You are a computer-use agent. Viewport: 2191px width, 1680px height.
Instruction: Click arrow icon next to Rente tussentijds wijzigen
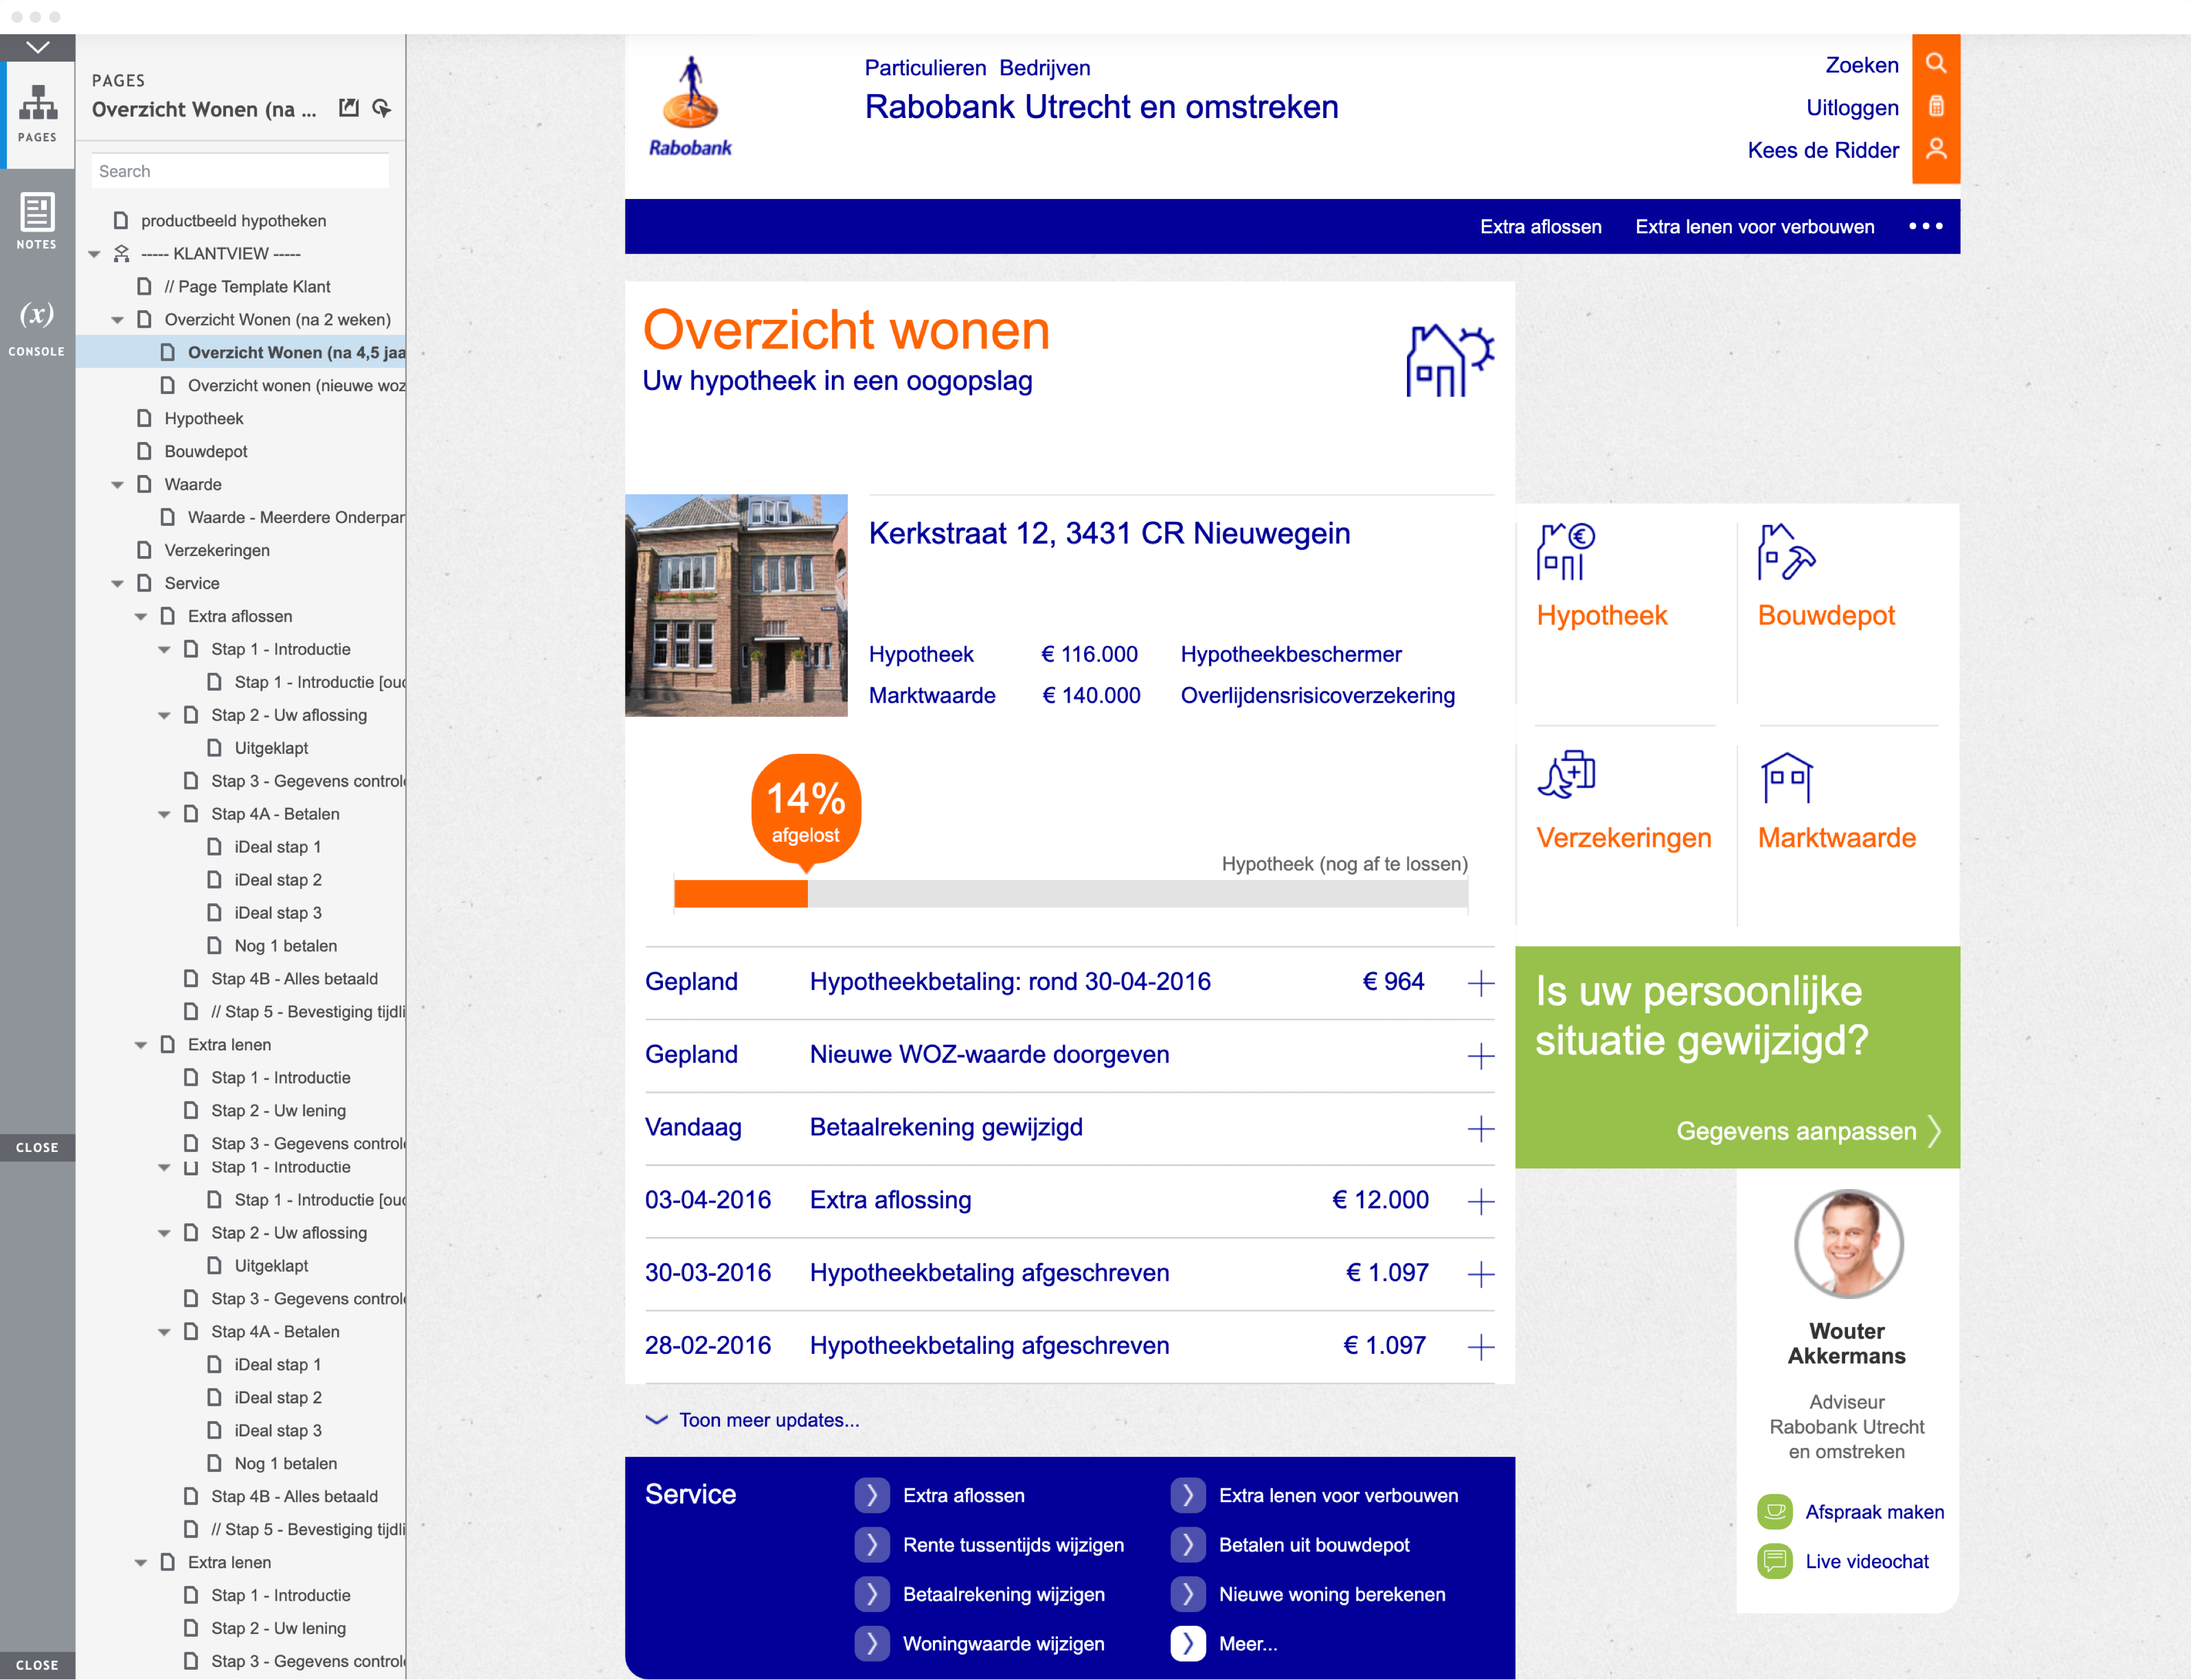pos(871,1544)
